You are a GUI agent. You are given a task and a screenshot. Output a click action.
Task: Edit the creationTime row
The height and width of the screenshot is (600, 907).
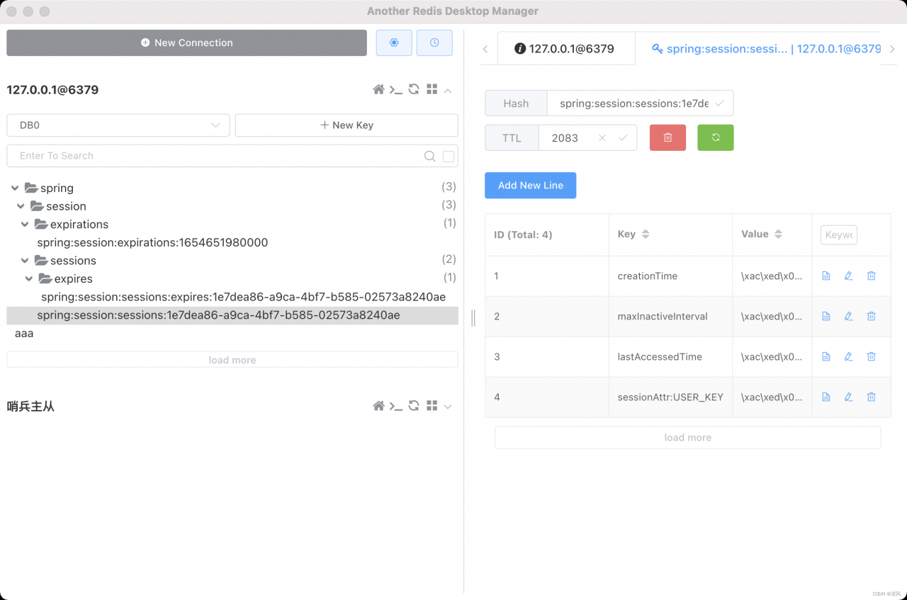(x=848, y=276)
